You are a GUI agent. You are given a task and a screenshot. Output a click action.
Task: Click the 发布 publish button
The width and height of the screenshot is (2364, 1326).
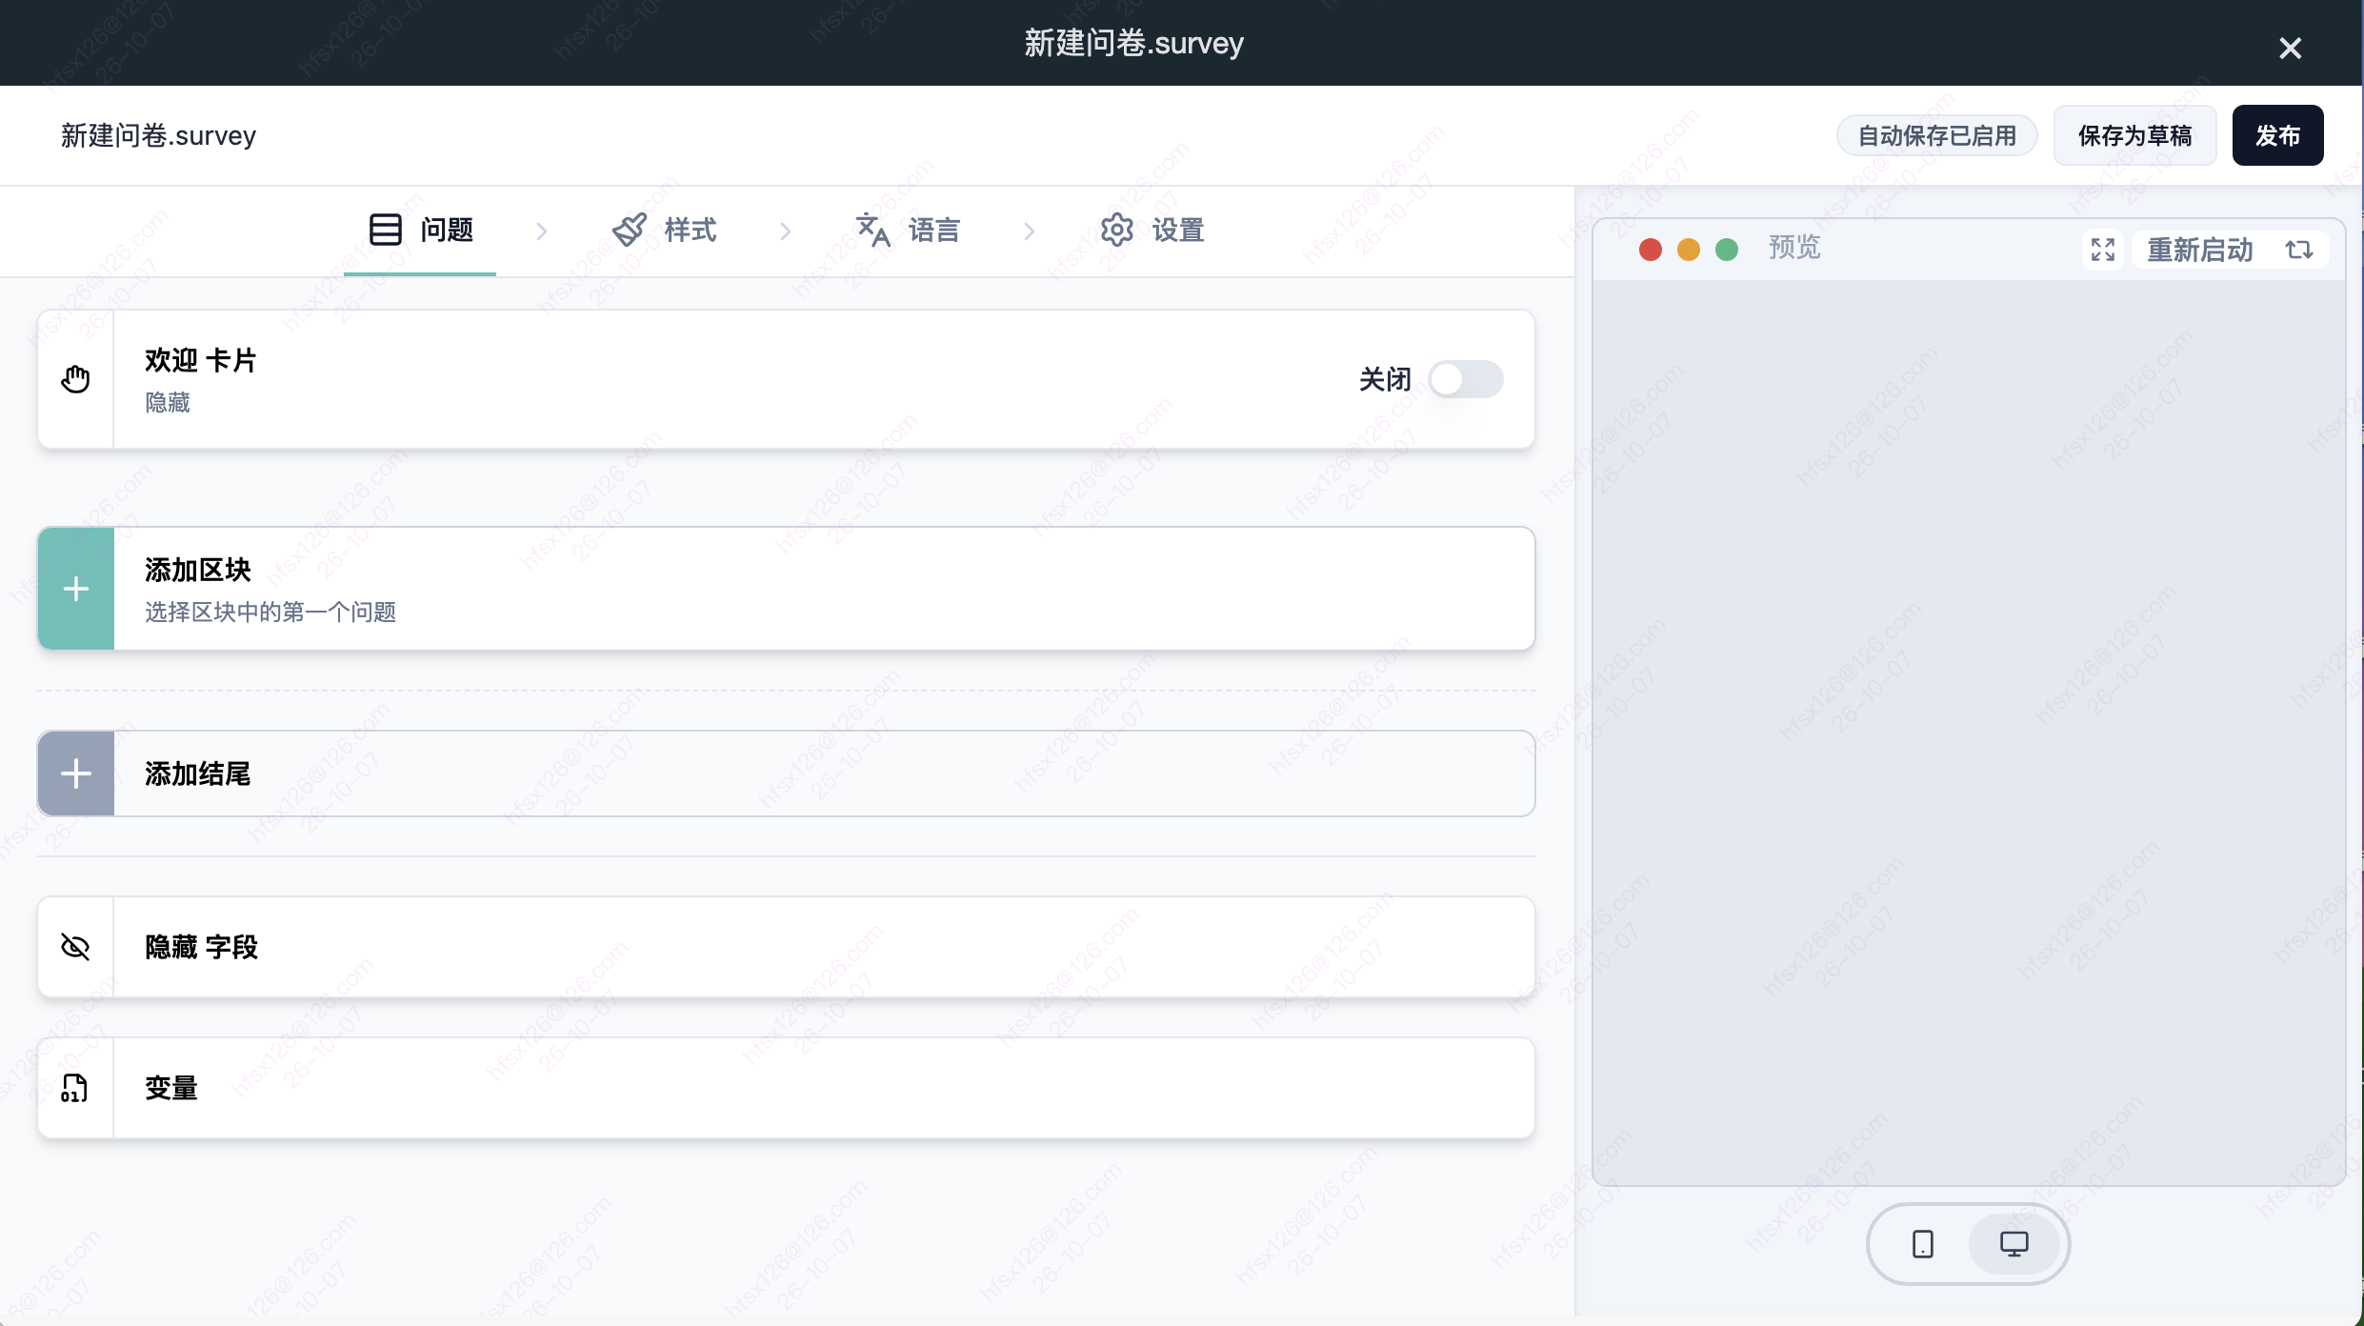point(2278,135)
